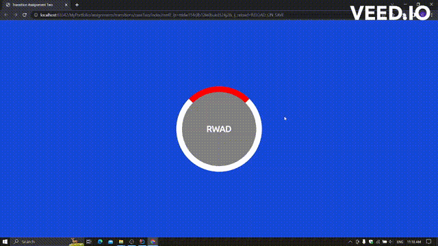Go forward using the browser forward arrow
The height and width of the screenshot is (246, 438).
(16, 15)
